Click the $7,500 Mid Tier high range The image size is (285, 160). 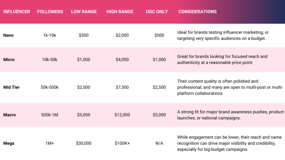(x=122, y=87)
